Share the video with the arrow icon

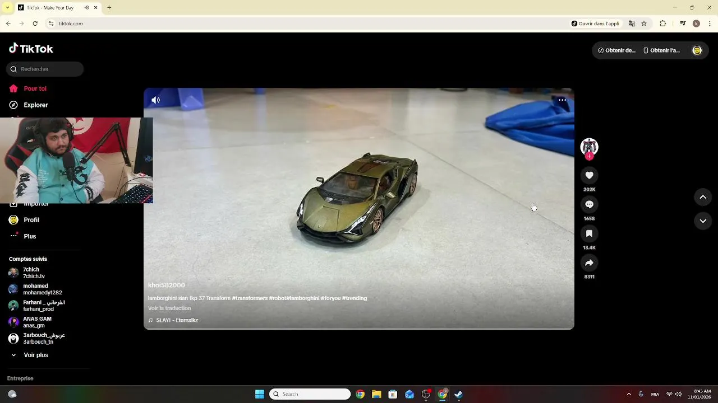click(589, 263)
